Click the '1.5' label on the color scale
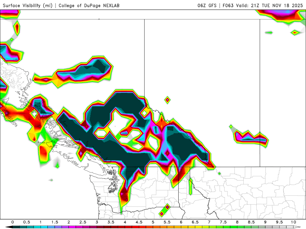Screen dimensions: 306x229 (x=55, y=222)
